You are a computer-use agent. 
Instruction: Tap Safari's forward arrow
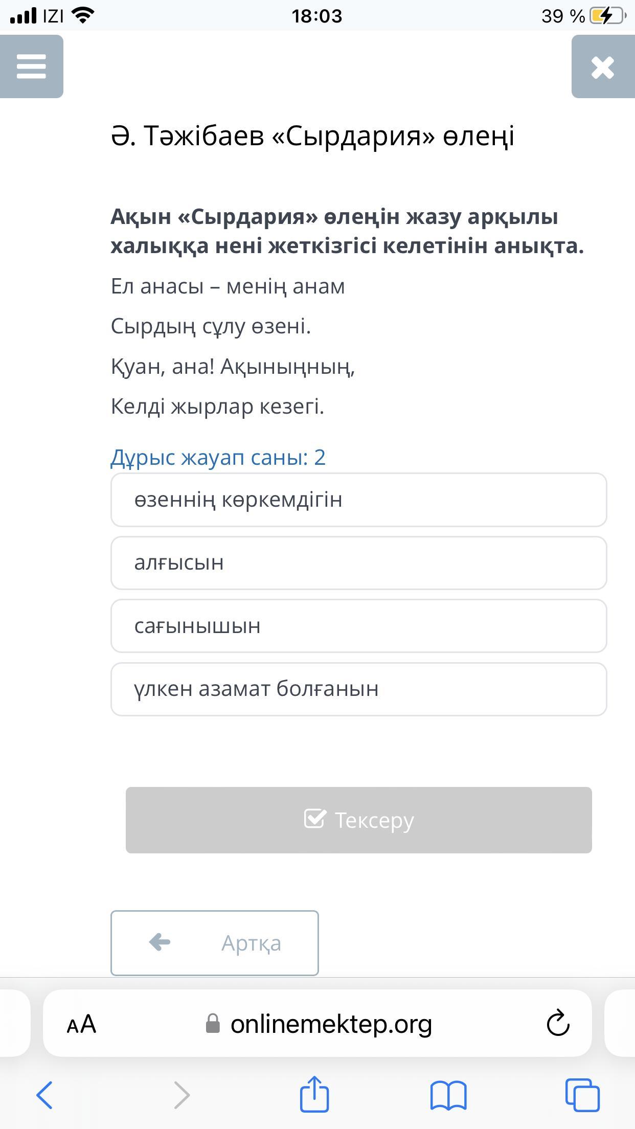pos(182,1095)
